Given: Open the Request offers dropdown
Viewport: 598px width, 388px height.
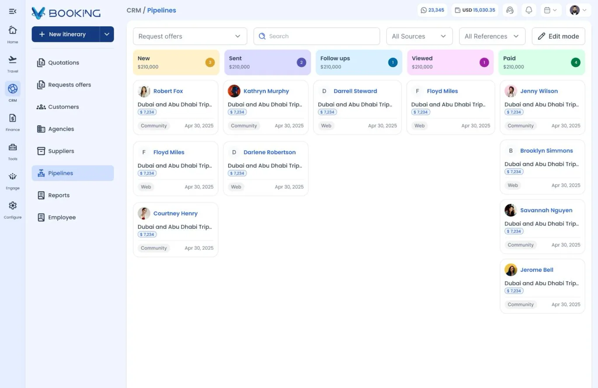Looking at the screenshot, I should click(190, 36).
